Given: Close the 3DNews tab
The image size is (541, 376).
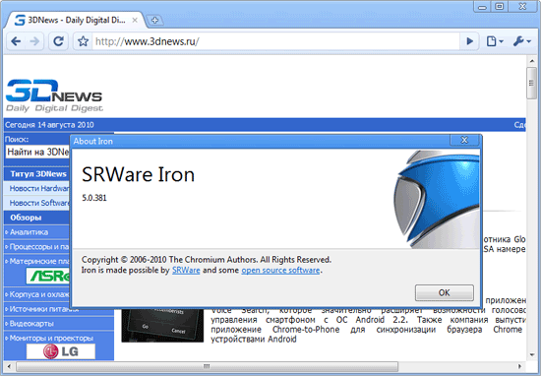Looking at the screenshot, I should [135, 21].
